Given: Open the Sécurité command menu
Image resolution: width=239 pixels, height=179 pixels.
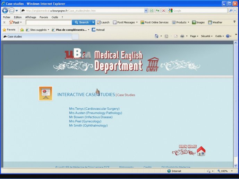Looking at the screenshot, I should pos(206,36).
